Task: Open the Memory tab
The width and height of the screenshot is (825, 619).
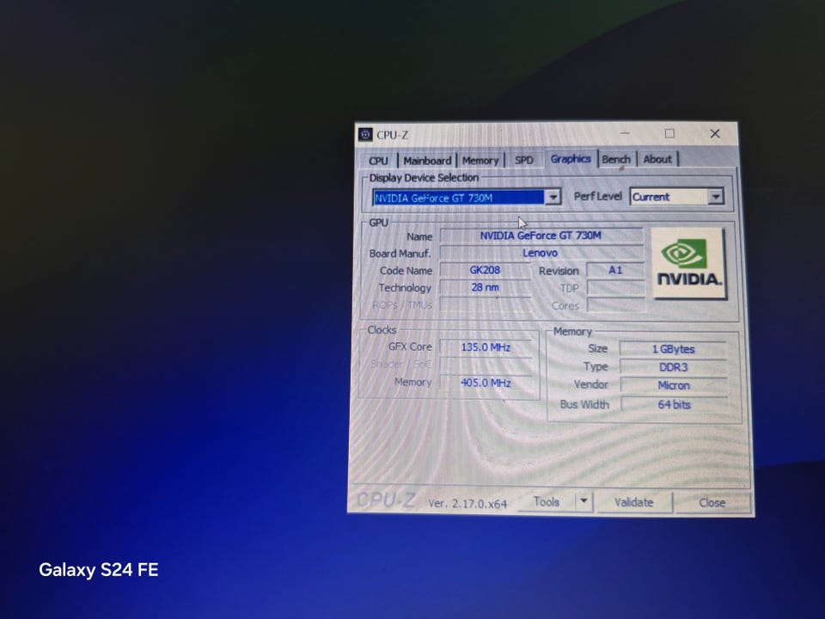Action: tap(480, 160)
